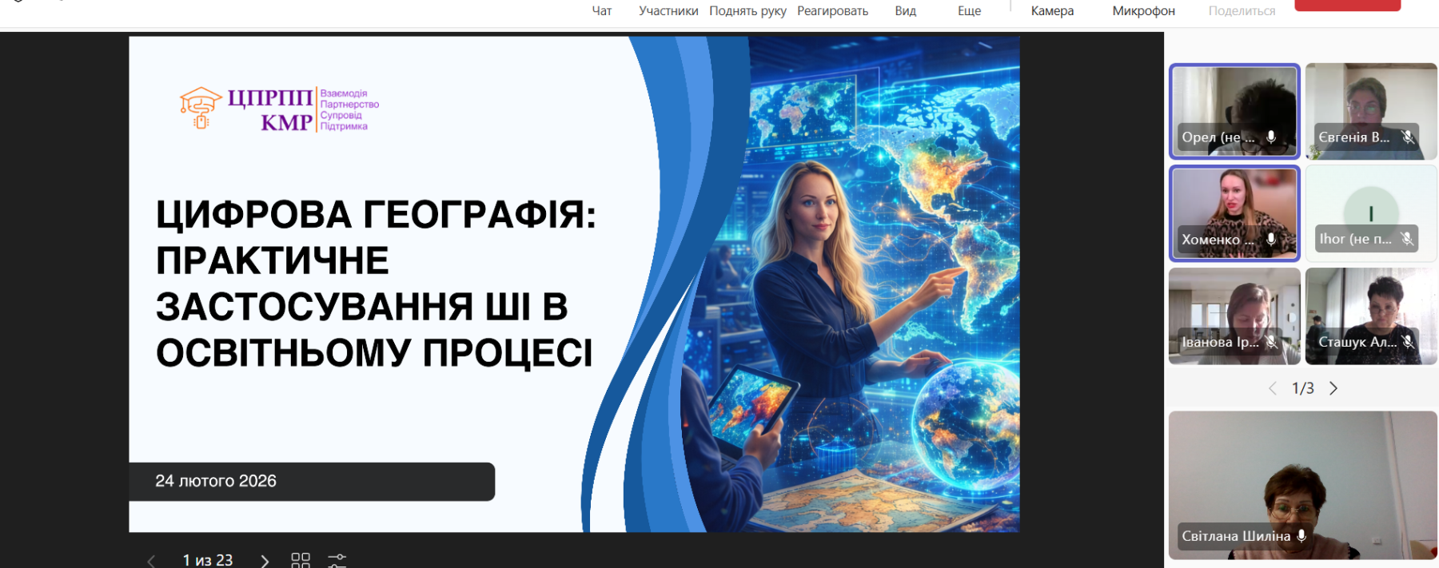Open the Чат panel
The image size is (1439, 568).
click(601, 11)
